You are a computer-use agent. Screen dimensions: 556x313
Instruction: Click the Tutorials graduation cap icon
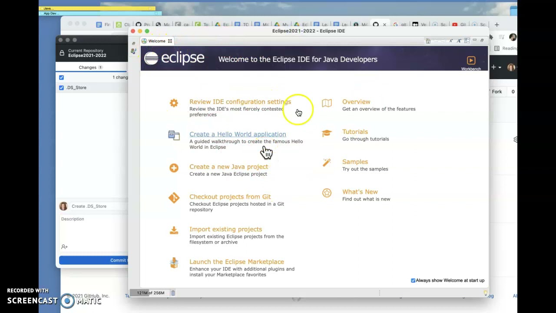point(327,133)
